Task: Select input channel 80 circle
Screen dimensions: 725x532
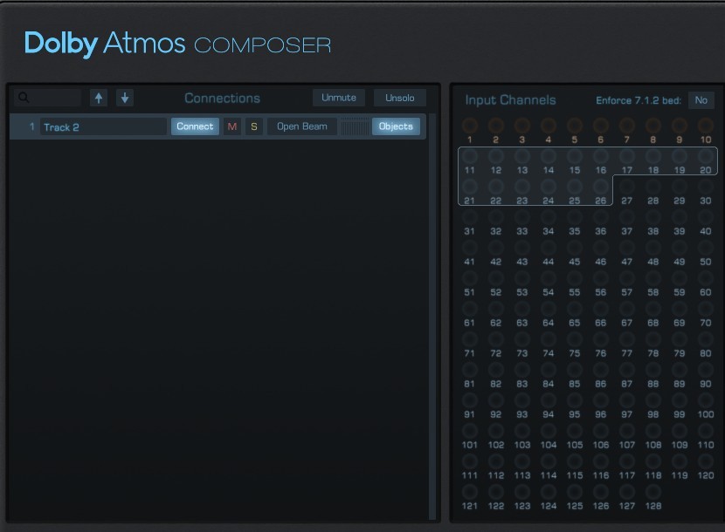Action: click(706, 339)
